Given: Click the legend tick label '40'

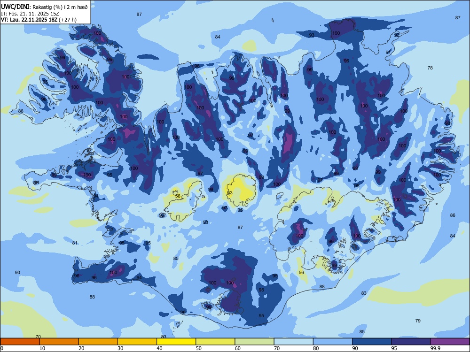Looking at the screenshot, I should [159, 348].
